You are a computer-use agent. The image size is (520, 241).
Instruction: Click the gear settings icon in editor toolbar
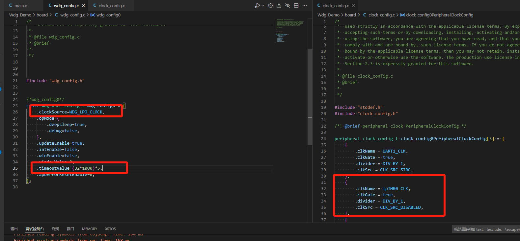(x=270, y=6)
